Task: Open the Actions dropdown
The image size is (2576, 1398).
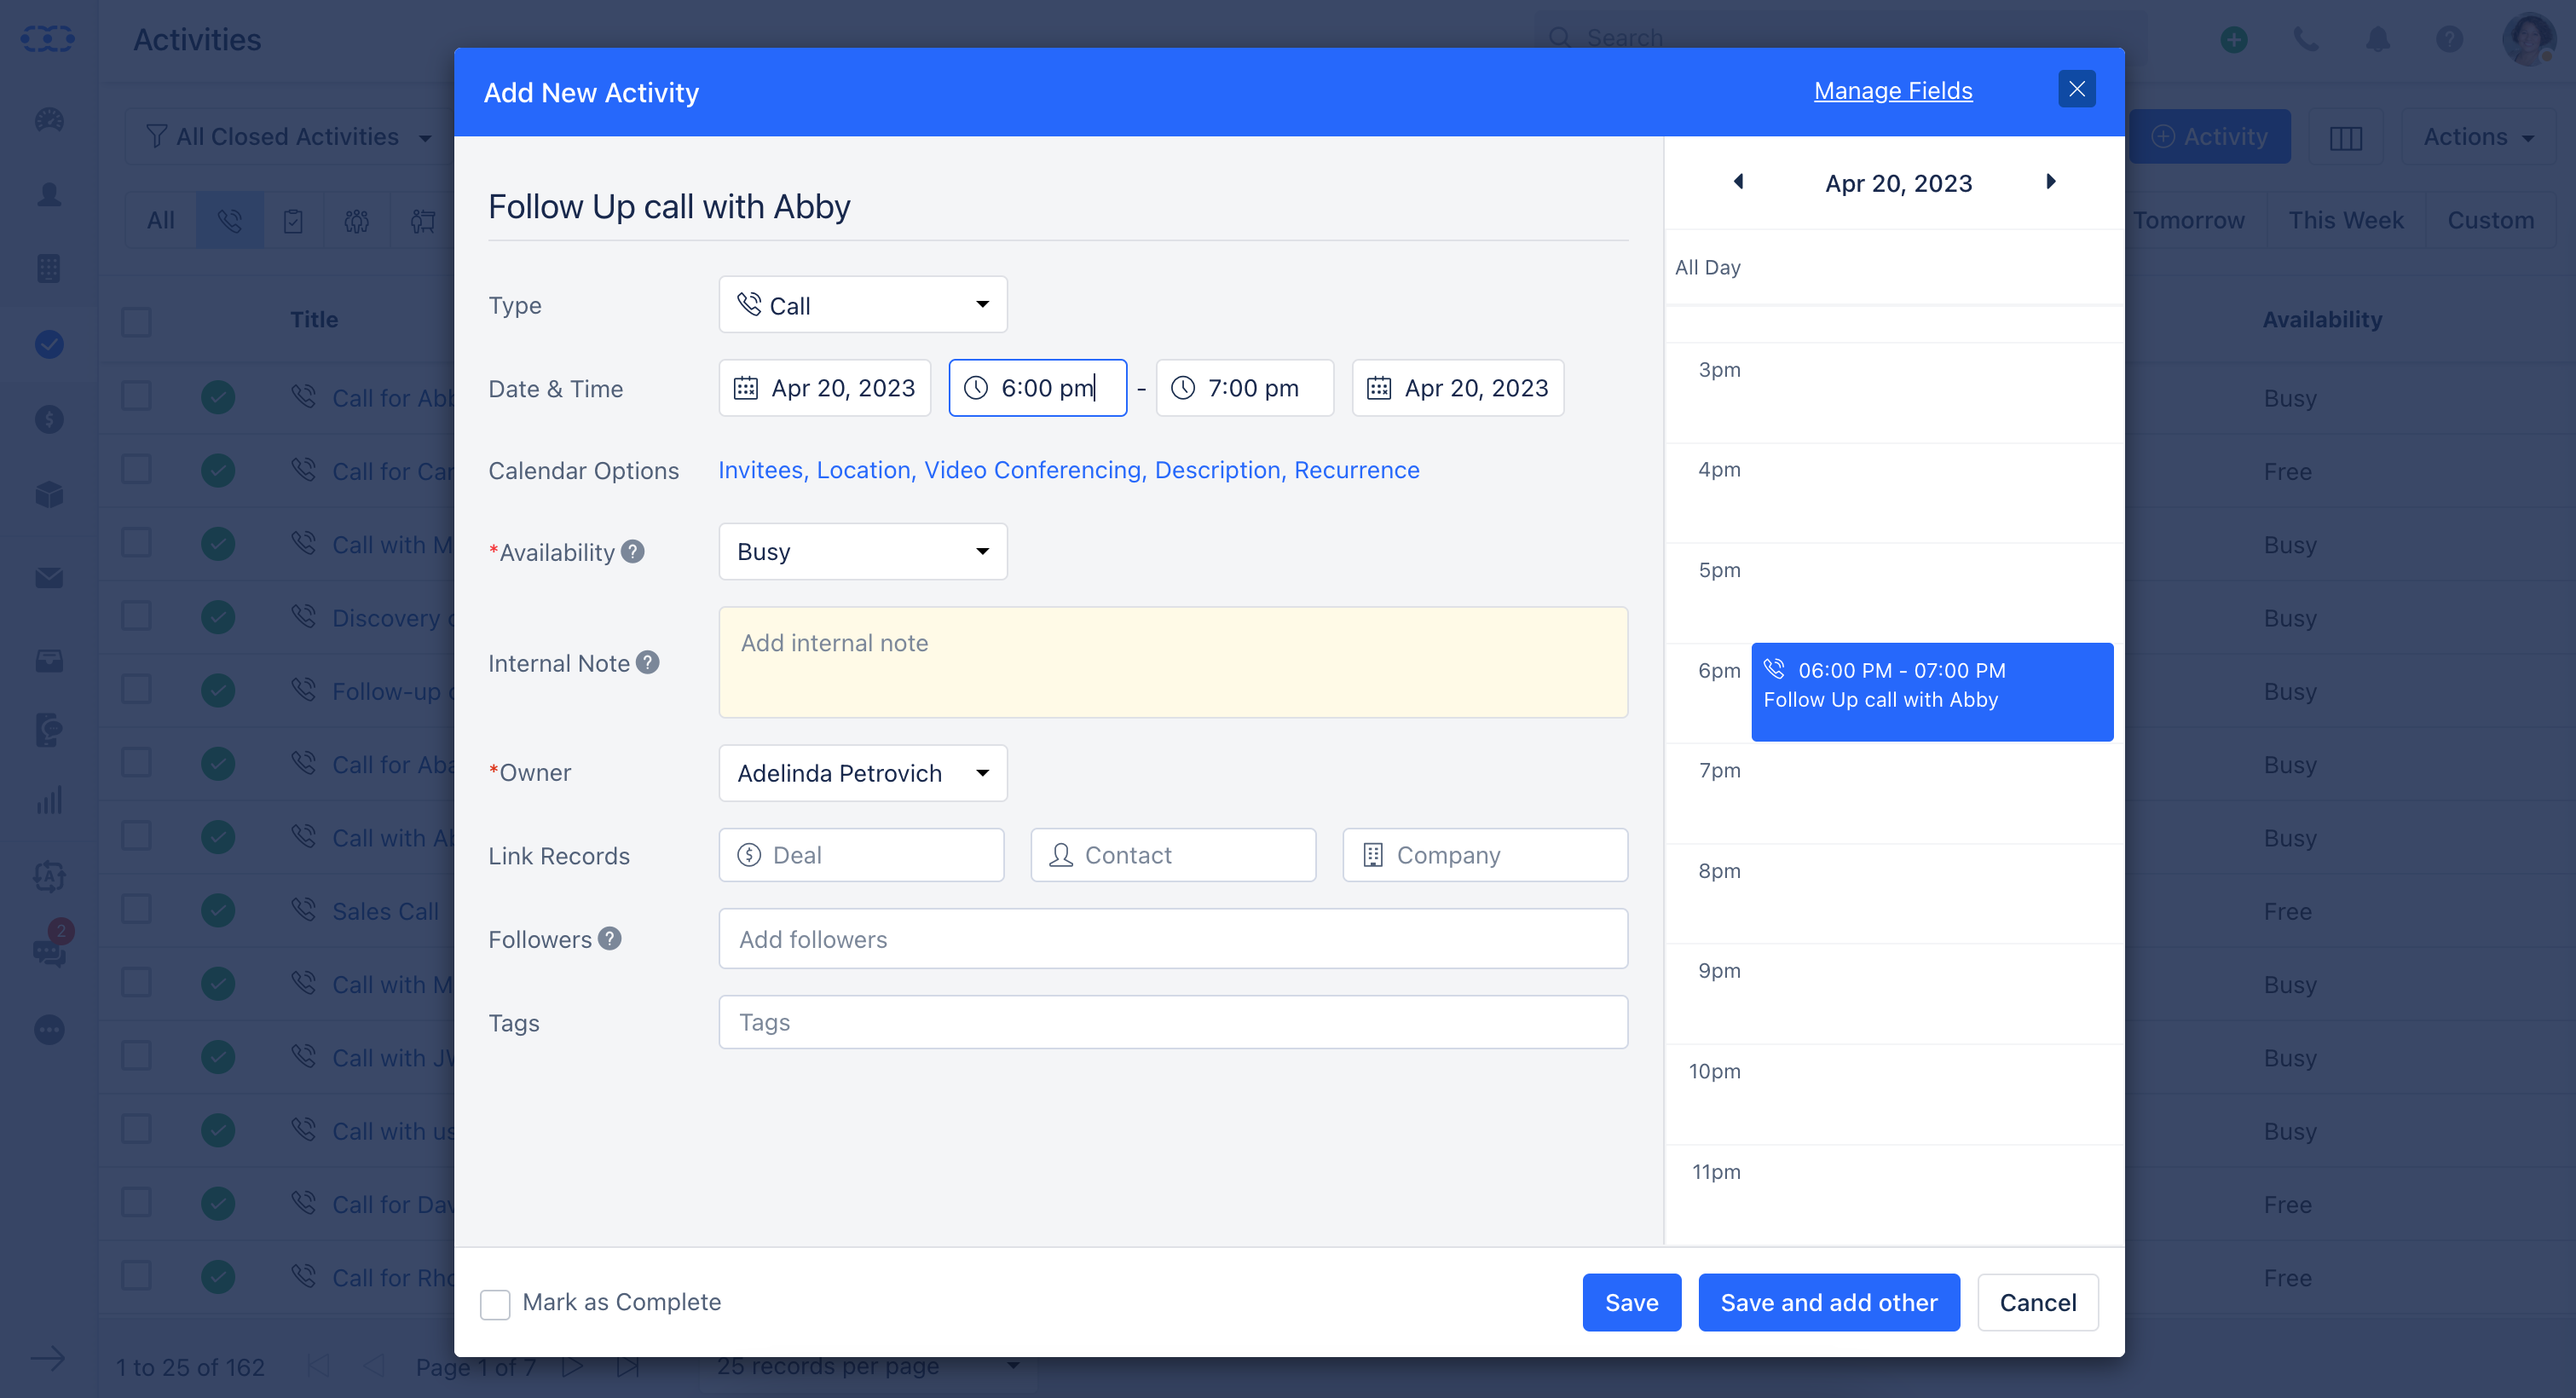Action: (2477, 137)
